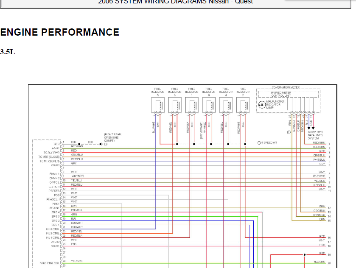Click the UNIFIED METER CONTROL UNIT label
The image size is (356, 268).
click(281, 94)
